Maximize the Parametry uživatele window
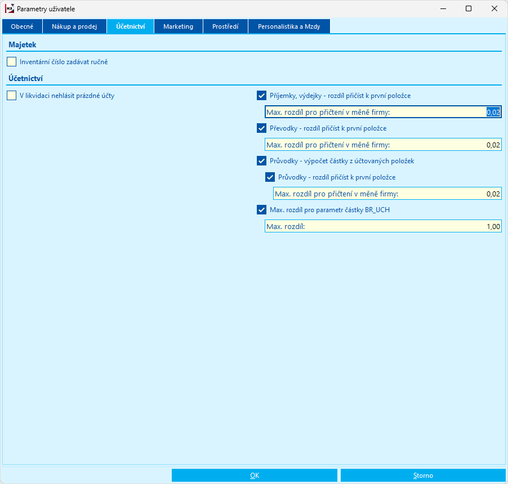 (x=469, y=9)
